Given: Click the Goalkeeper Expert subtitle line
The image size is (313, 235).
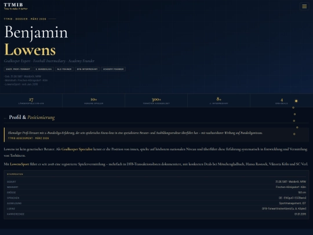Looking at the screenshot, I should (49, 61).
